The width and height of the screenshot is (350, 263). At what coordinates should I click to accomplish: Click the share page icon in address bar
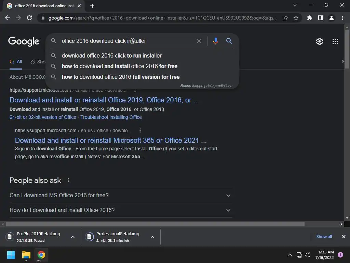(x=285, y=18)
